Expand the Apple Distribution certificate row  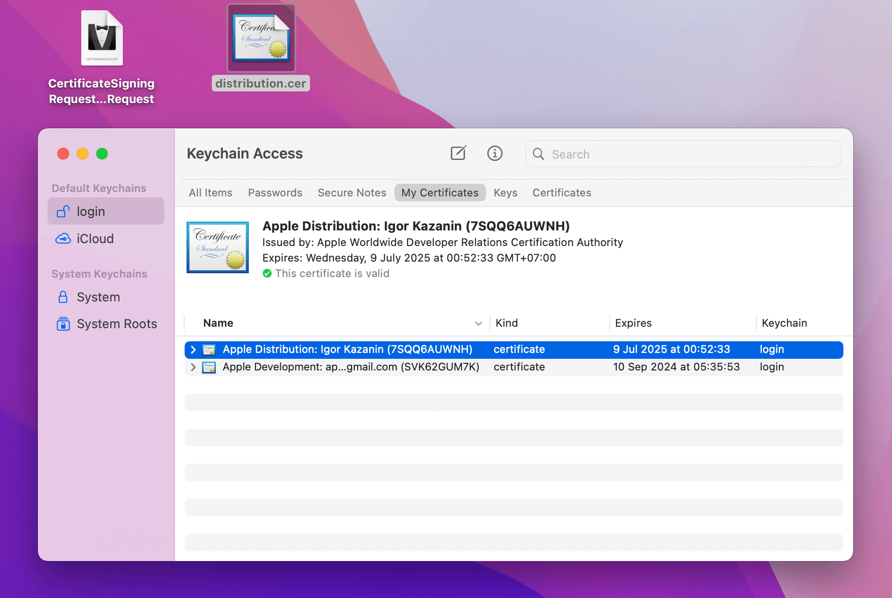click(x=193, y=350)
